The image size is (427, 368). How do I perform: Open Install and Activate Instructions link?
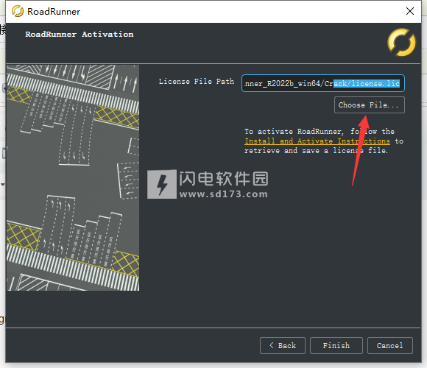(x=317, y=141)
